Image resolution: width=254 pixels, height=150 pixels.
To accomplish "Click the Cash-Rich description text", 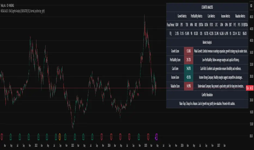I will pyautogui.click(x=221, y=69).
